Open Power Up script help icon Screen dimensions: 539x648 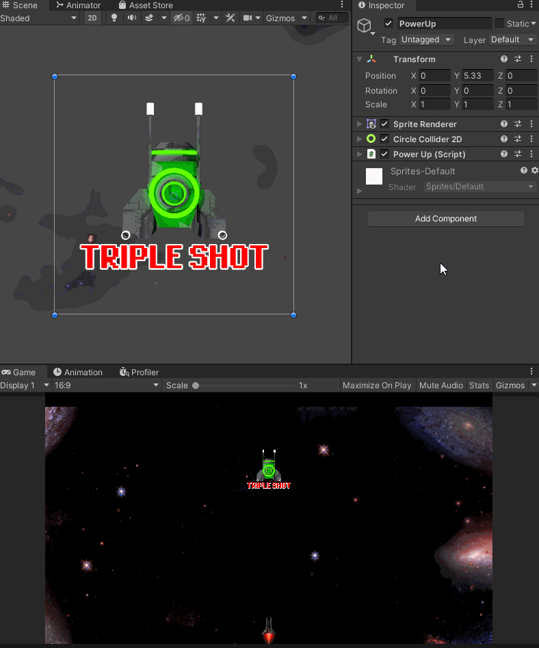click(504, 154)
